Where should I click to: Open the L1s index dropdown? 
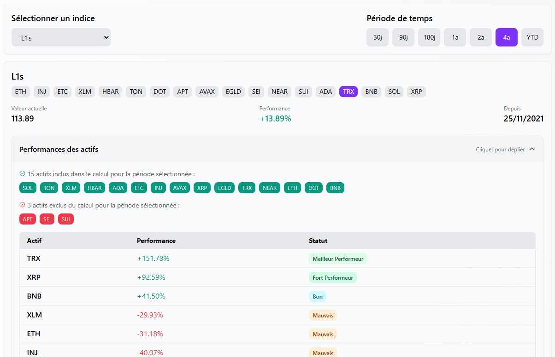tap(61, 37)
